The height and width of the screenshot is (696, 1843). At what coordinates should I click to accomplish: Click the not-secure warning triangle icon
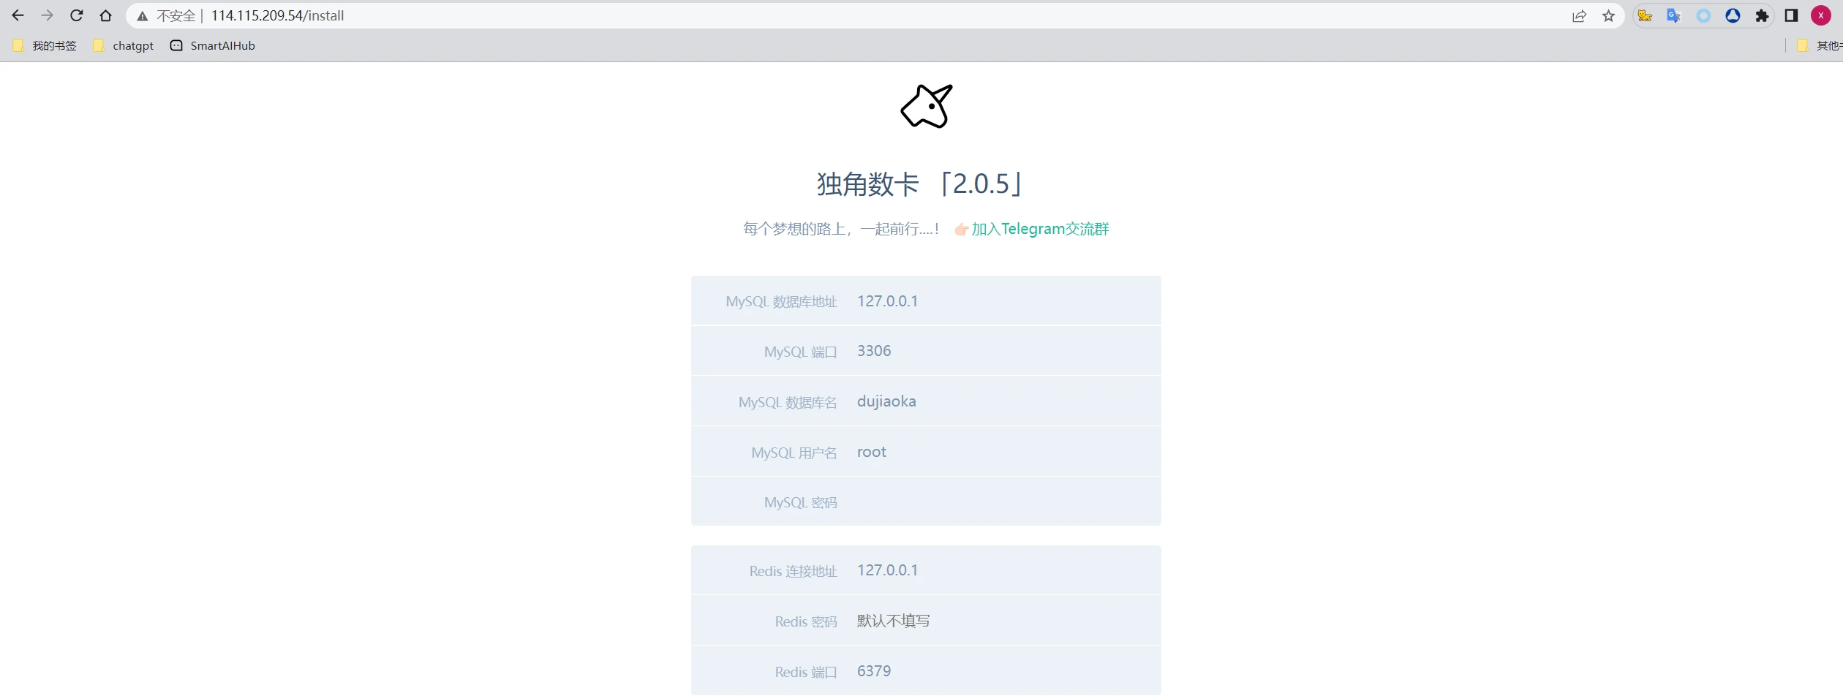coord(143,16)
